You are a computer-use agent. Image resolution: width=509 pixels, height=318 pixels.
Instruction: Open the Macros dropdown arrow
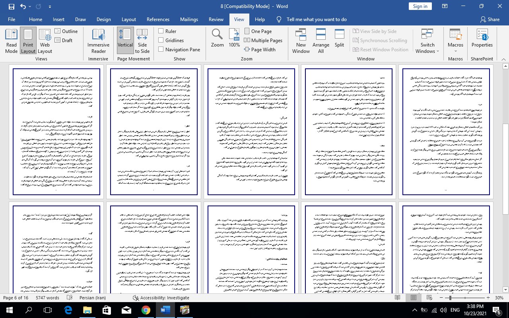(x=455, y=51)
